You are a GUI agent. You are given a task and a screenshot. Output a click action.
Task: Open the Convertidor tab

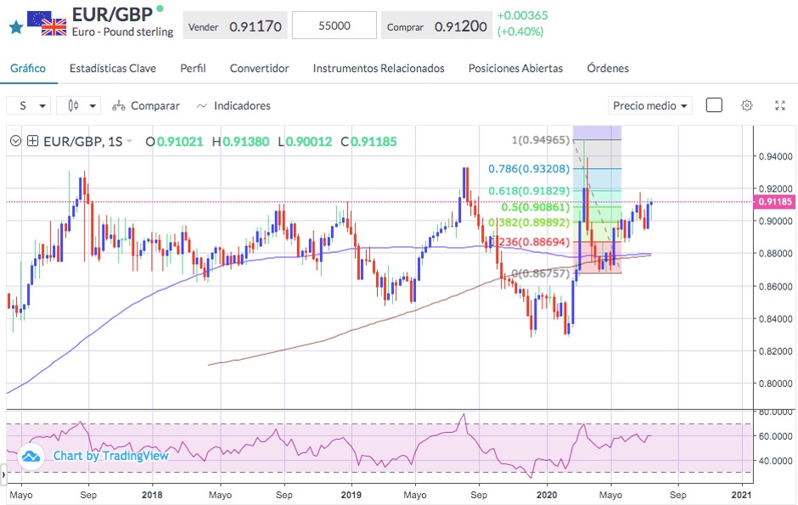[259, 68]
